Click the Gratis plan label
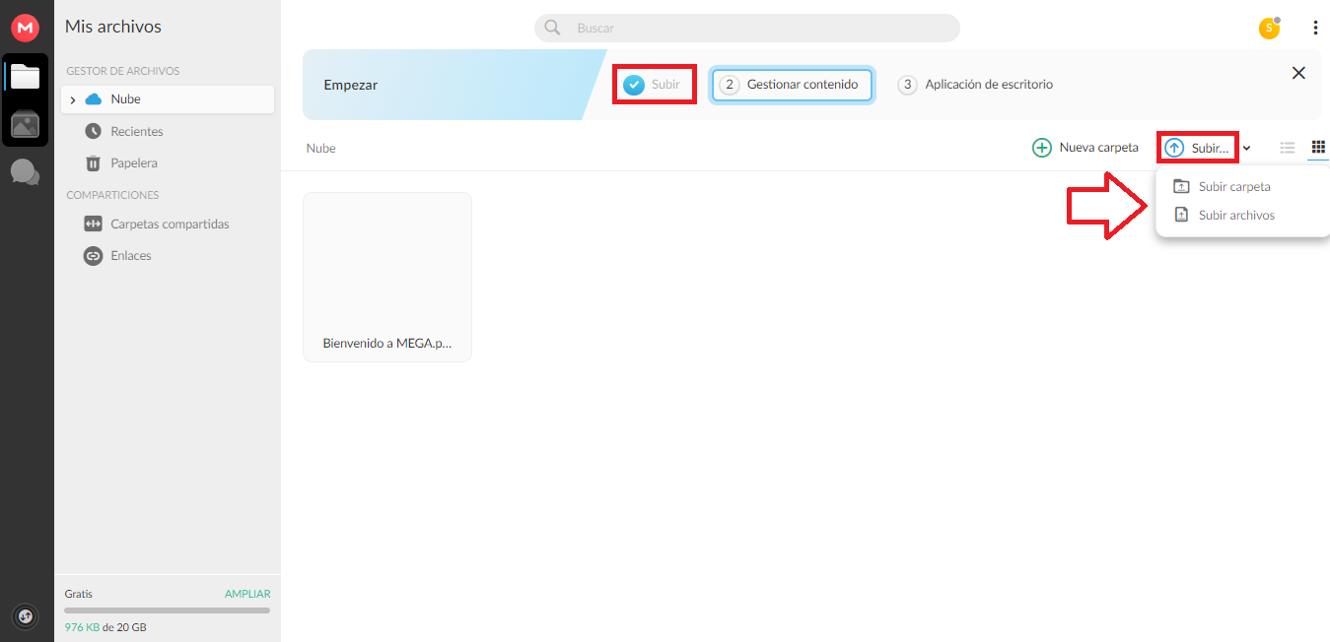 click(x=79, y=594)
